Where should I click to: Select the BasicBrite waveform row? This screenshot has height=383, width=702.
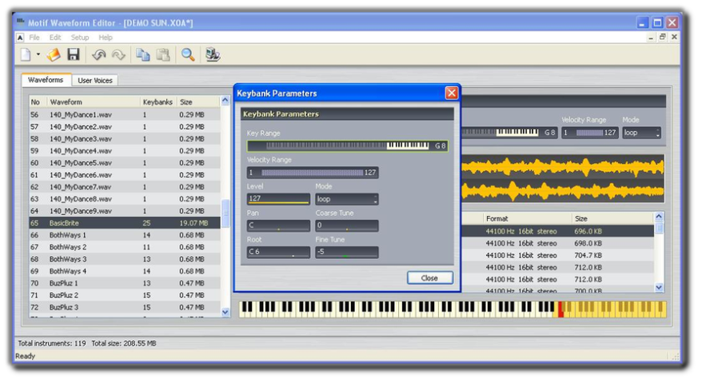point(125,223)
